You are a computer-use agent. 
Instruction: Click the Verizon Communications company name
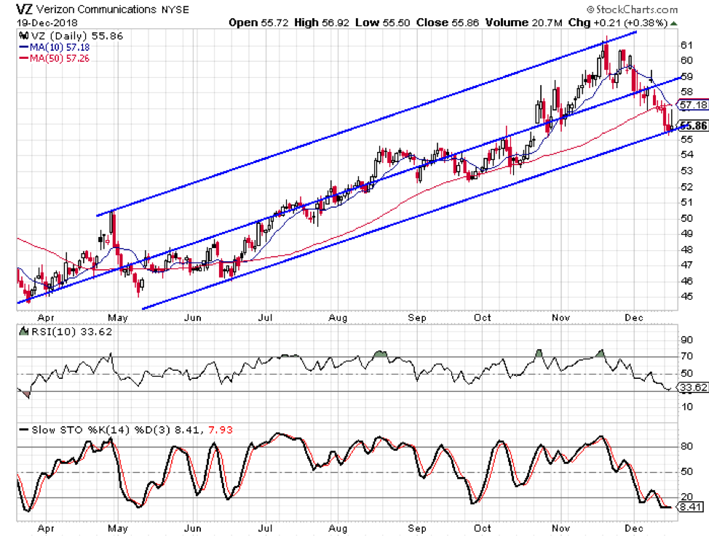(96, 9)
